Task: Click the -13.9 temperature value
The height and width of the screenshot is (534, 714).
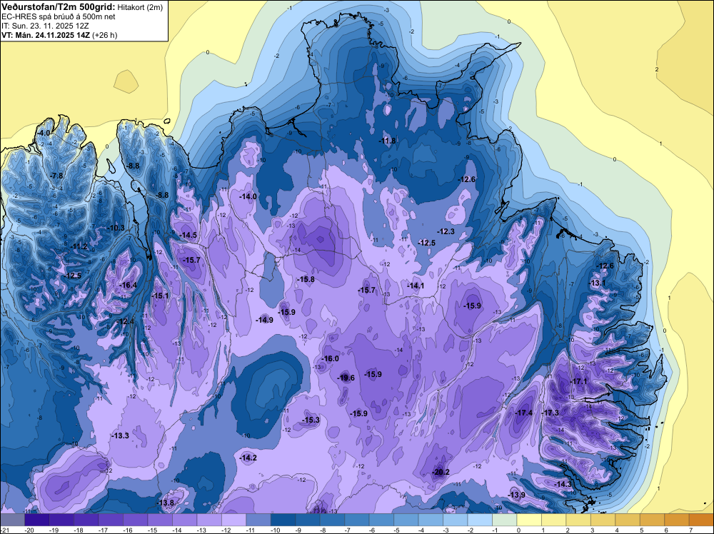Action: click(x=516, y=495)
